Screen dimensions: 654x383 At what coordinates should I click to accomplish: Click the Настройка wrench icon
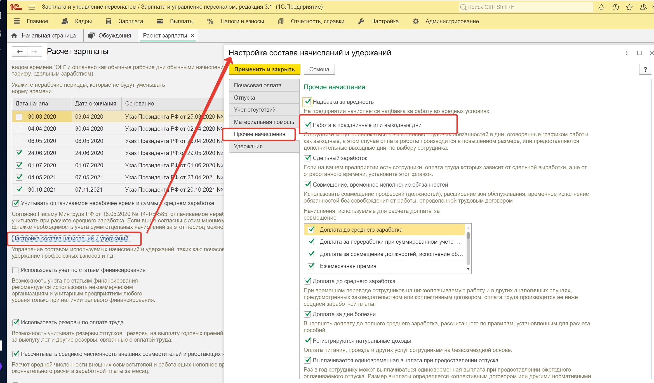coord(361,21)
